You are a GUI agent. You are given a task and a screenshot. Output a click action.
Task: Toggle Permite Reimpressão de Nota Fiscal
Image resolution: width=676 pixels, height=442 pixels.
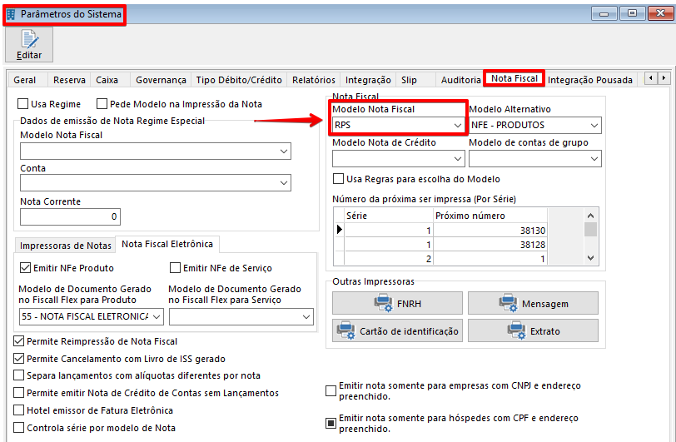[18, 341]
